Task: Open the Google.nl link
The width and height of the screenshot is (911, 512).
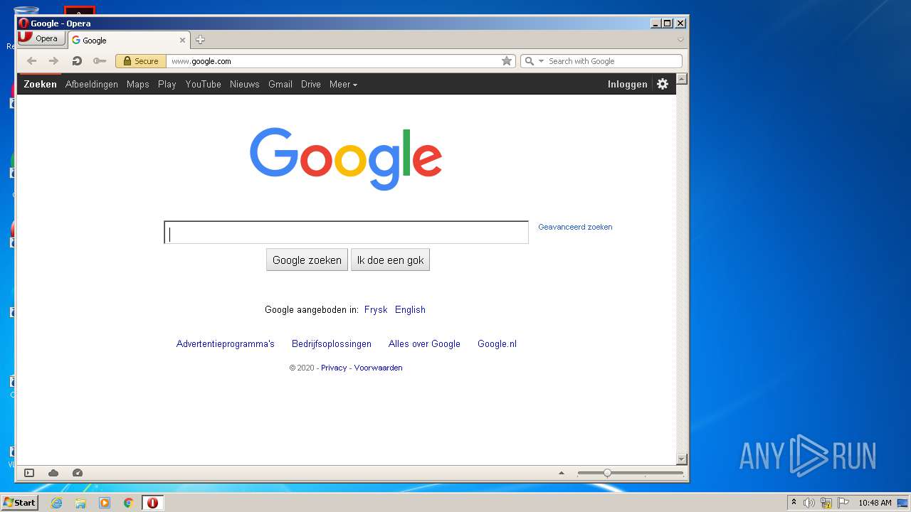Action: [497, 343]
